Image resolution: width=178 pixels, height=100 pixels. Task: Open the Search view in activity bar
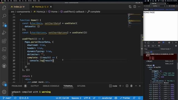[4, 16]
